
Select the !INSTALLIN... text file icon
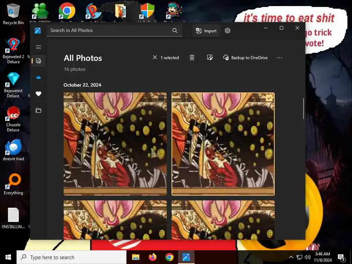click(13, 218)
